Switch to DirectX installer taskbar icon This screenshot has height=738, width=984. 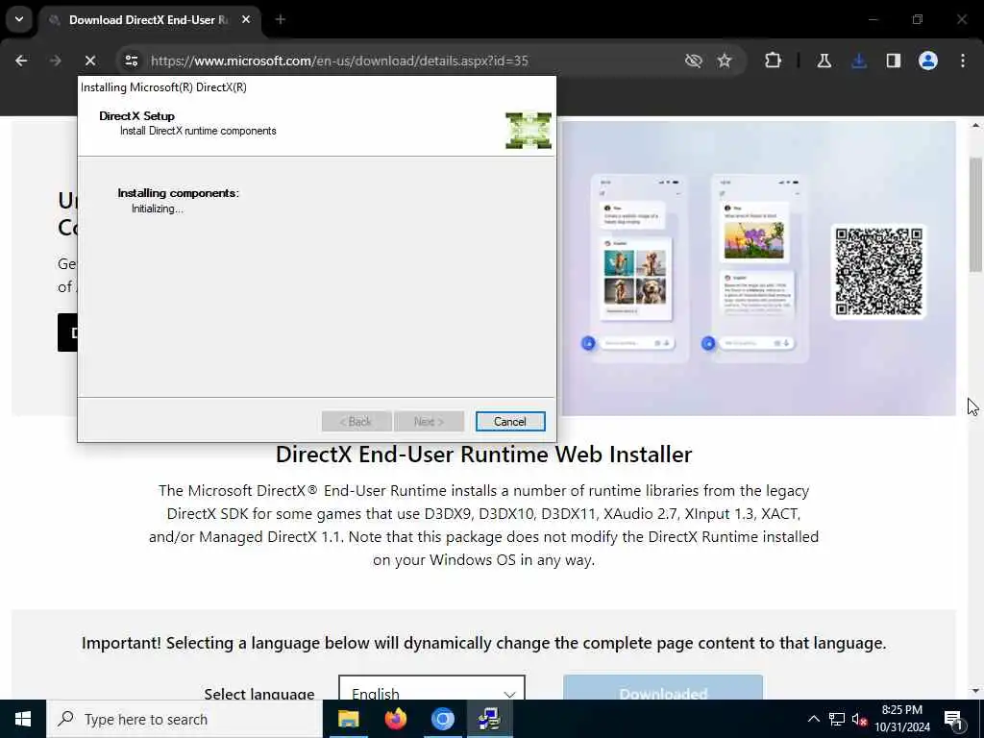point(489,719)
